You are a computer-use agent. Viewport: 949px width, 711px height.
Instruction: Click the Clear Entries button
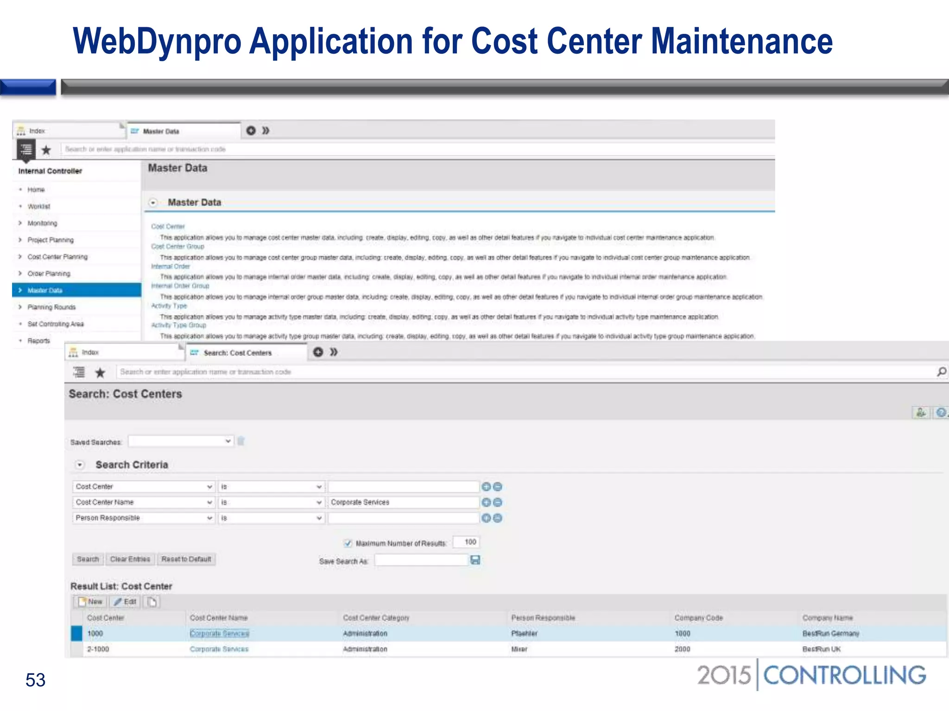tap(130, 559)
